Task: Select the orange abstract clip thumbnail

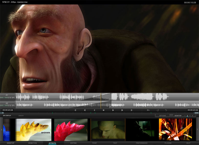Action: point(175,129)
